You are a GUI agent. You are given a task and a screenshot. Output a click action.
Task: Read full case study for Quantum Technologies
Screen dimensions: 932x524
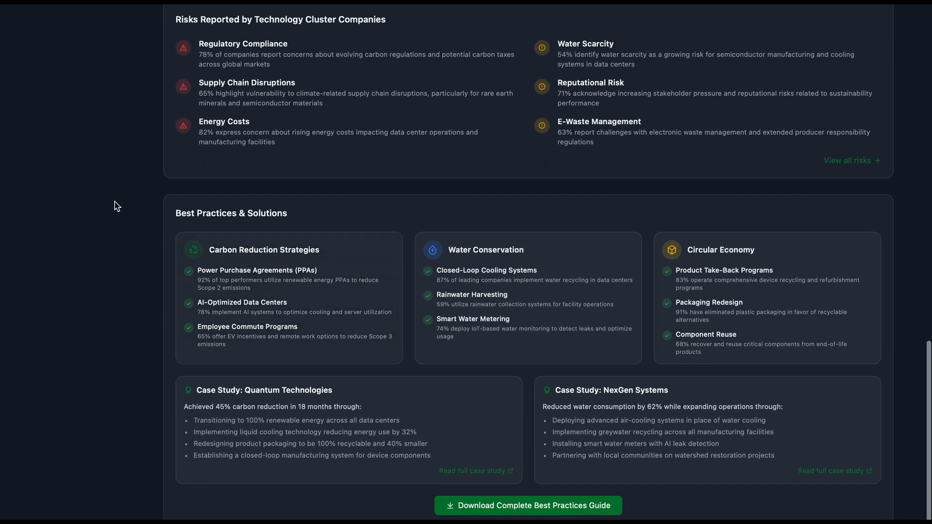coord(476,471)
